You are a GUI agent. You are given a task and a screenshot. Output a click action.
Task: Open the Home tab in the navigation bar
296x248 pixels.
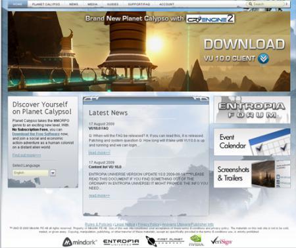[18, 4]
